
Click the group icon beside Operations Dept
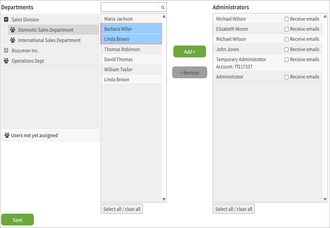tap(6, 60)
